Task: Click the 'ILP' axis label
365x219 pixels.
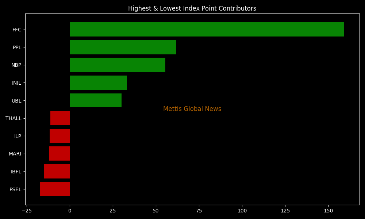Action: [18, 136]
